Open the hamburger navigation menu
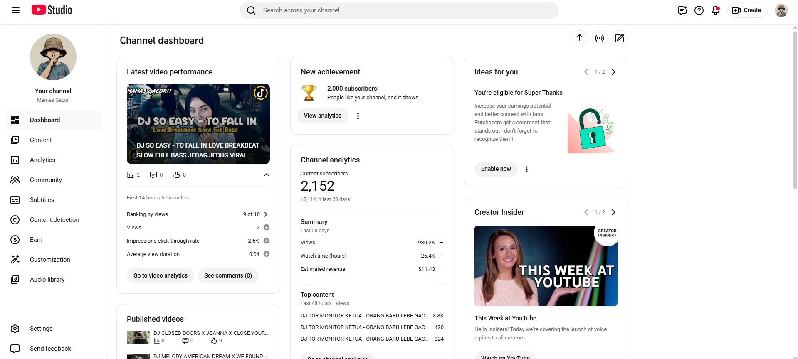 [16, 10]
